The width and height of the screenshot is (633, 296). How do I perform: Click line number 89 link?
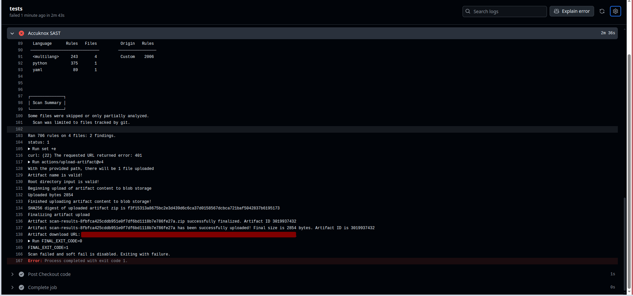[x=20, y=43]
